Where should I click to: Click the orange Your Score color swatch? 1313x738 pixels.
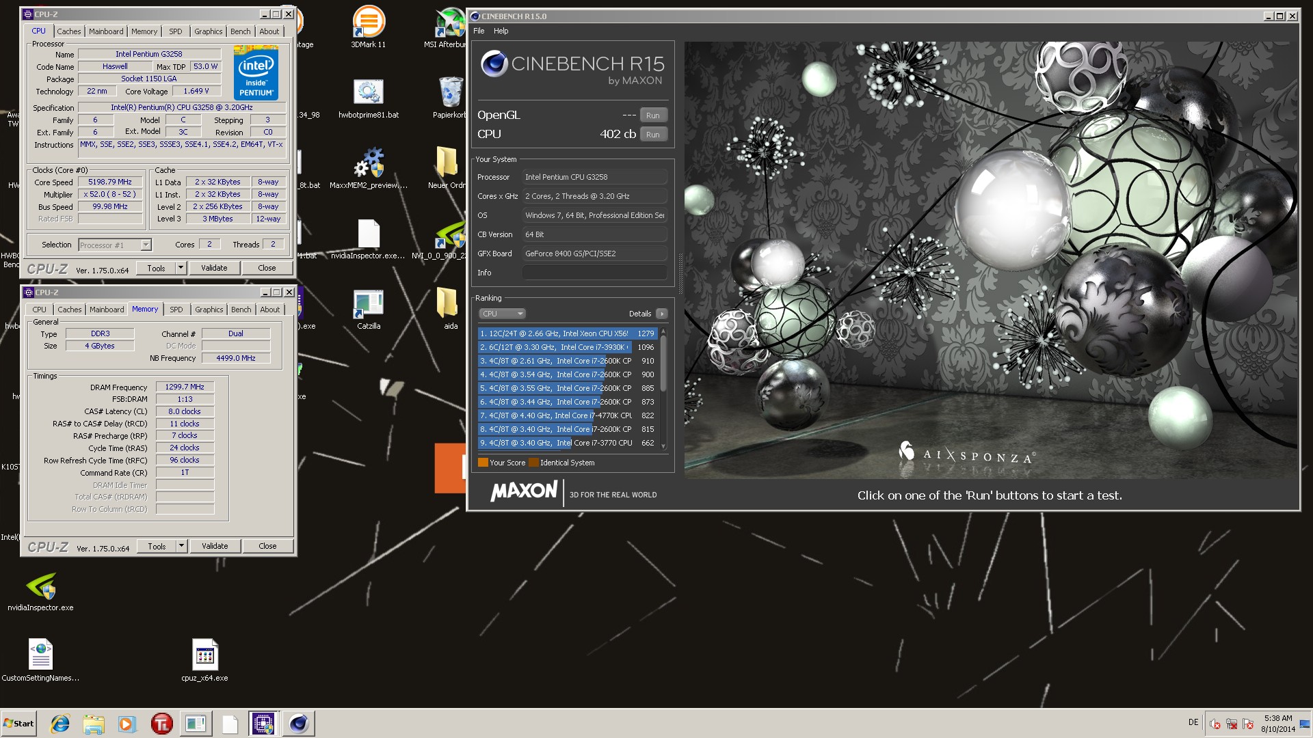(483, 463)
